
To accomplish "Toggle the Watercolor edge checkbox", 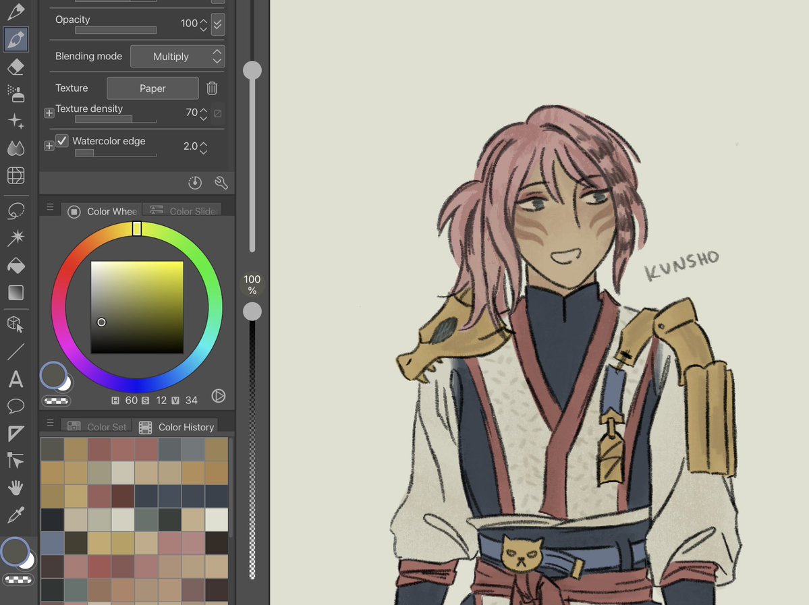I will click(62, 140).
